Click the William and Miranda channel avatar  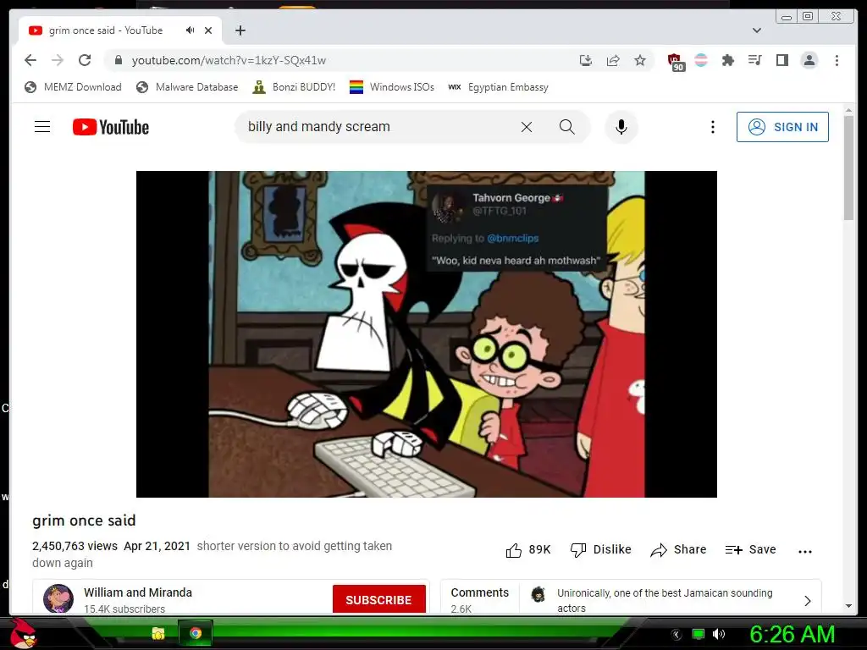(x=58, y=598)
